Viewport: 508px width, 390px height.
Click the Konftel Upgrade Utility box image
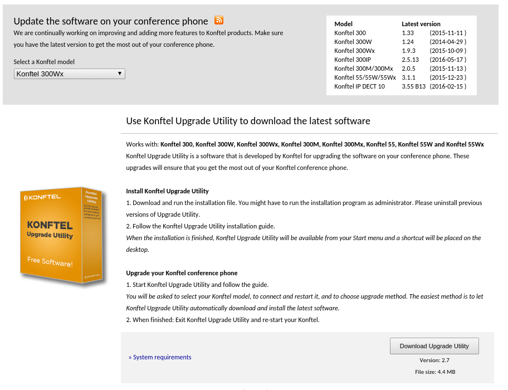[63, 235]
